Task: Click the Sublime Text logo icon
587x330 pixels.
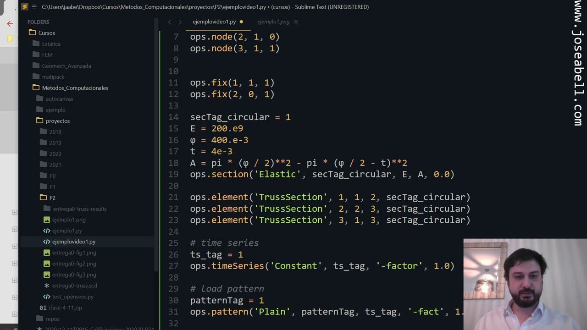Action: point(25,7)
